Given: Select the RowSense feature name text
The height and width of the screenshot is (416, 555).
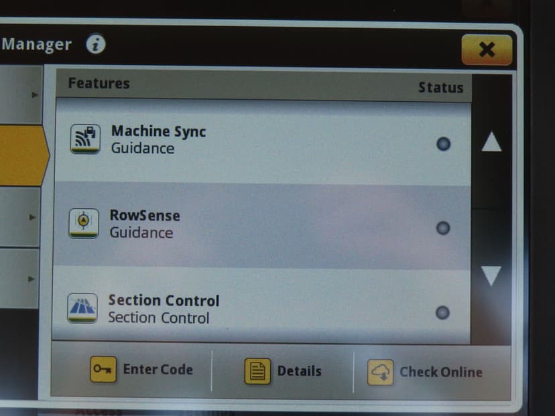Looking at the screenshot, I should (x=145, y=216).
